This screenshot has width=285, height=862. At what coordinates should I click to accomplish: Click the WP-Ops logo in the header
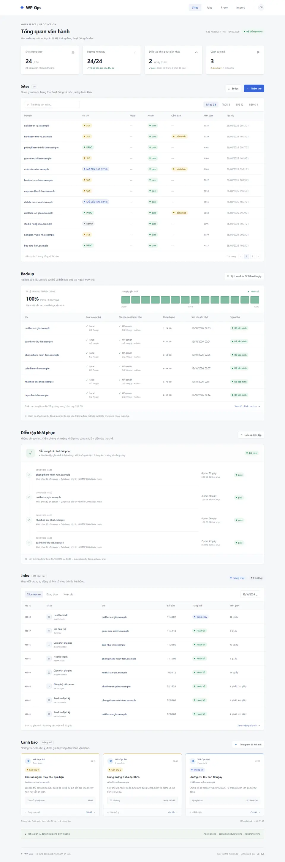click(31, 7)
